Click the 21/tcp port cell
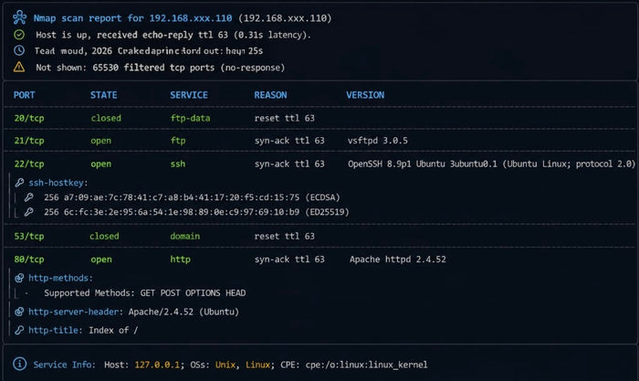Screen dimensions: 639x381 pos(29,141)
